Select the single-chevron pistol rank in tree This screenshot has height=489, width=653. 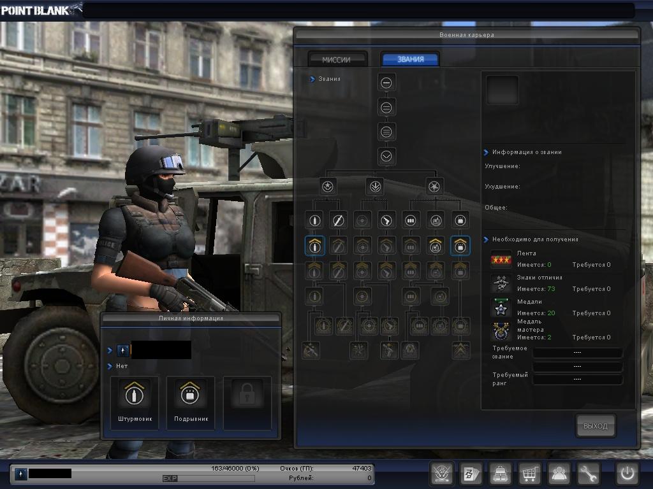tap(386, 246)
